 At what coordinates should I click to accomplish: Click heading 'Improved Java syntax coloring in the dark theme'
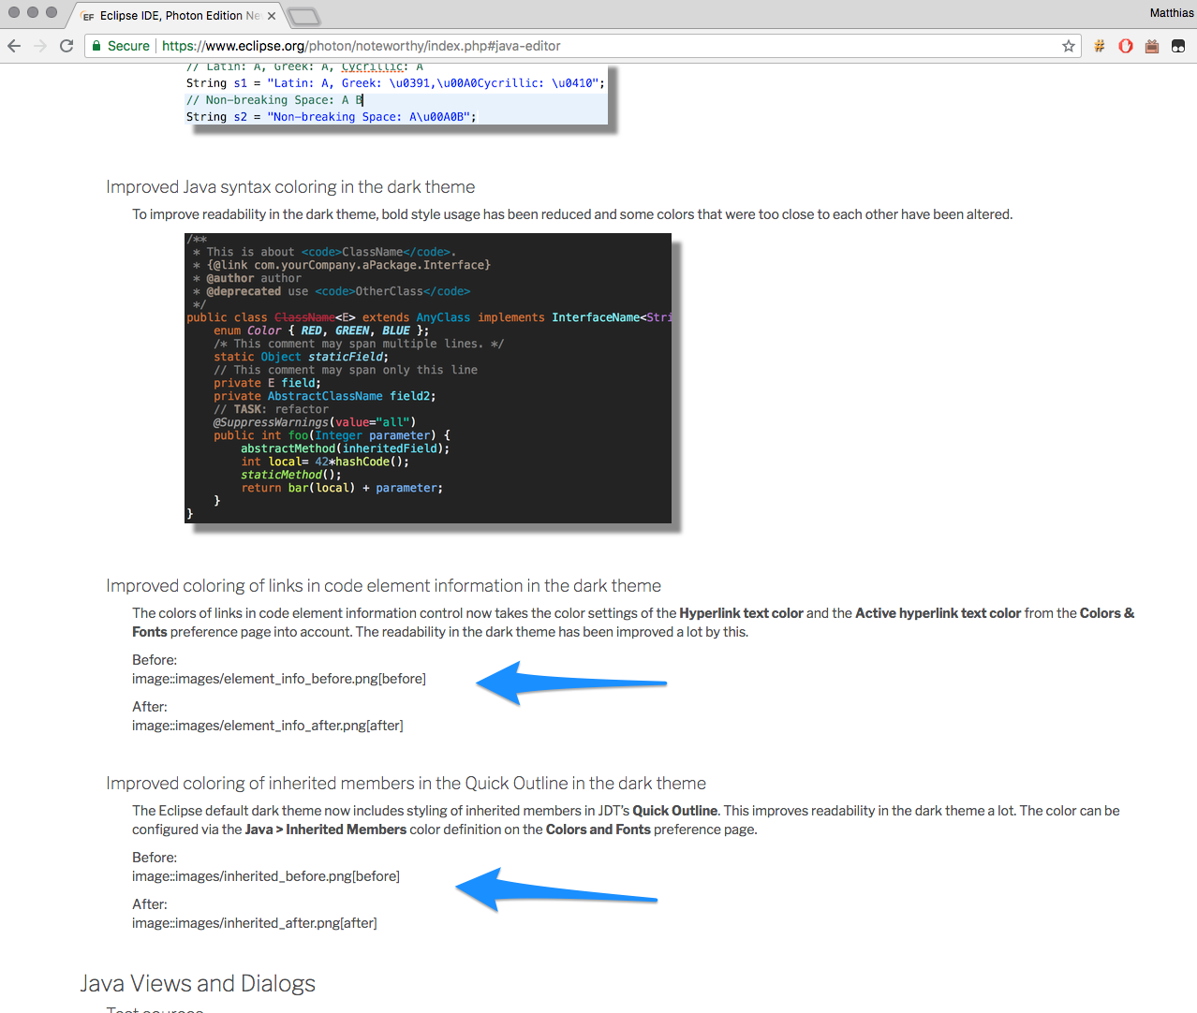[290, 187]
